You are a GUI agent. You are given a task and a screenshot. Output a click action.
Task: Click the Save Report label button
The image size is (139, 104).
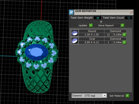tap(109, 25)
